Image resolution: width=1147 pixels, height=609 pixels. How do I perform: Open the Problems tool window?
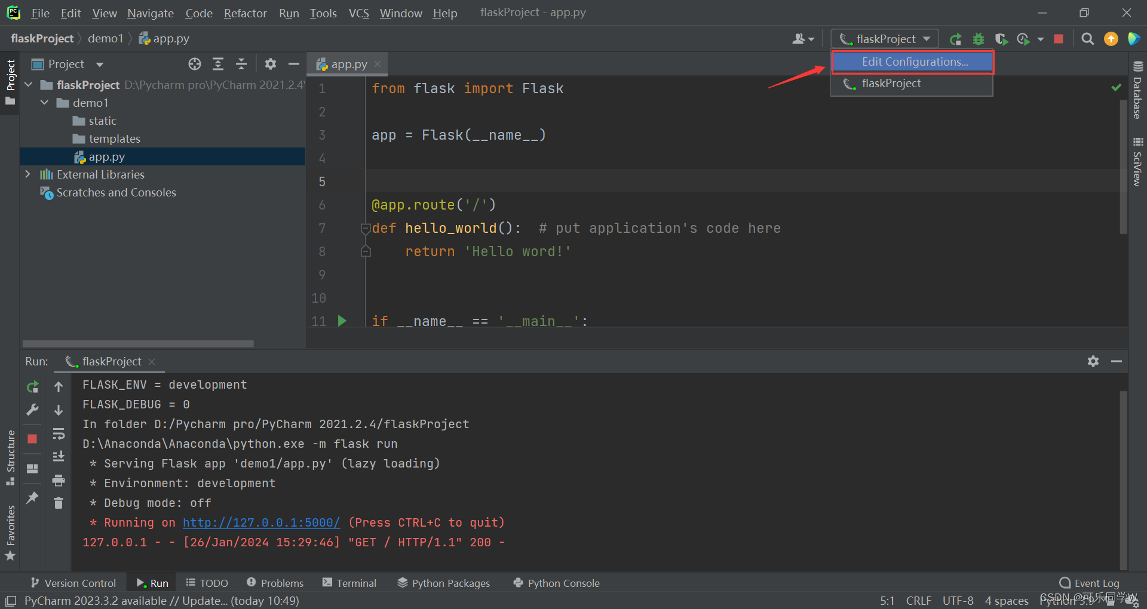275,583
